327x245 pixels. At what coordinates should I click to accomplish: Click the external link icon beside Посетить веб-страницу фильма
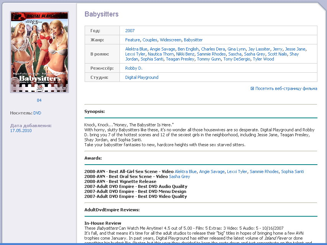(x=252, y=88)
